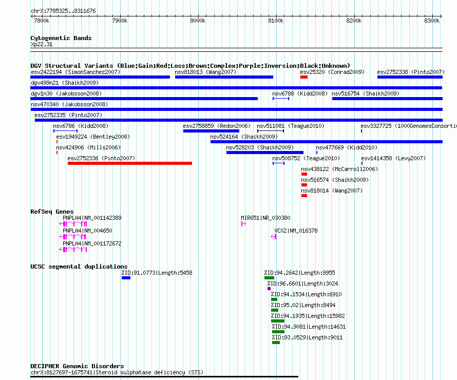
Task: Select the purple %ID:96.6601 Length:3024 block
Action: click(x=269, y=289)
